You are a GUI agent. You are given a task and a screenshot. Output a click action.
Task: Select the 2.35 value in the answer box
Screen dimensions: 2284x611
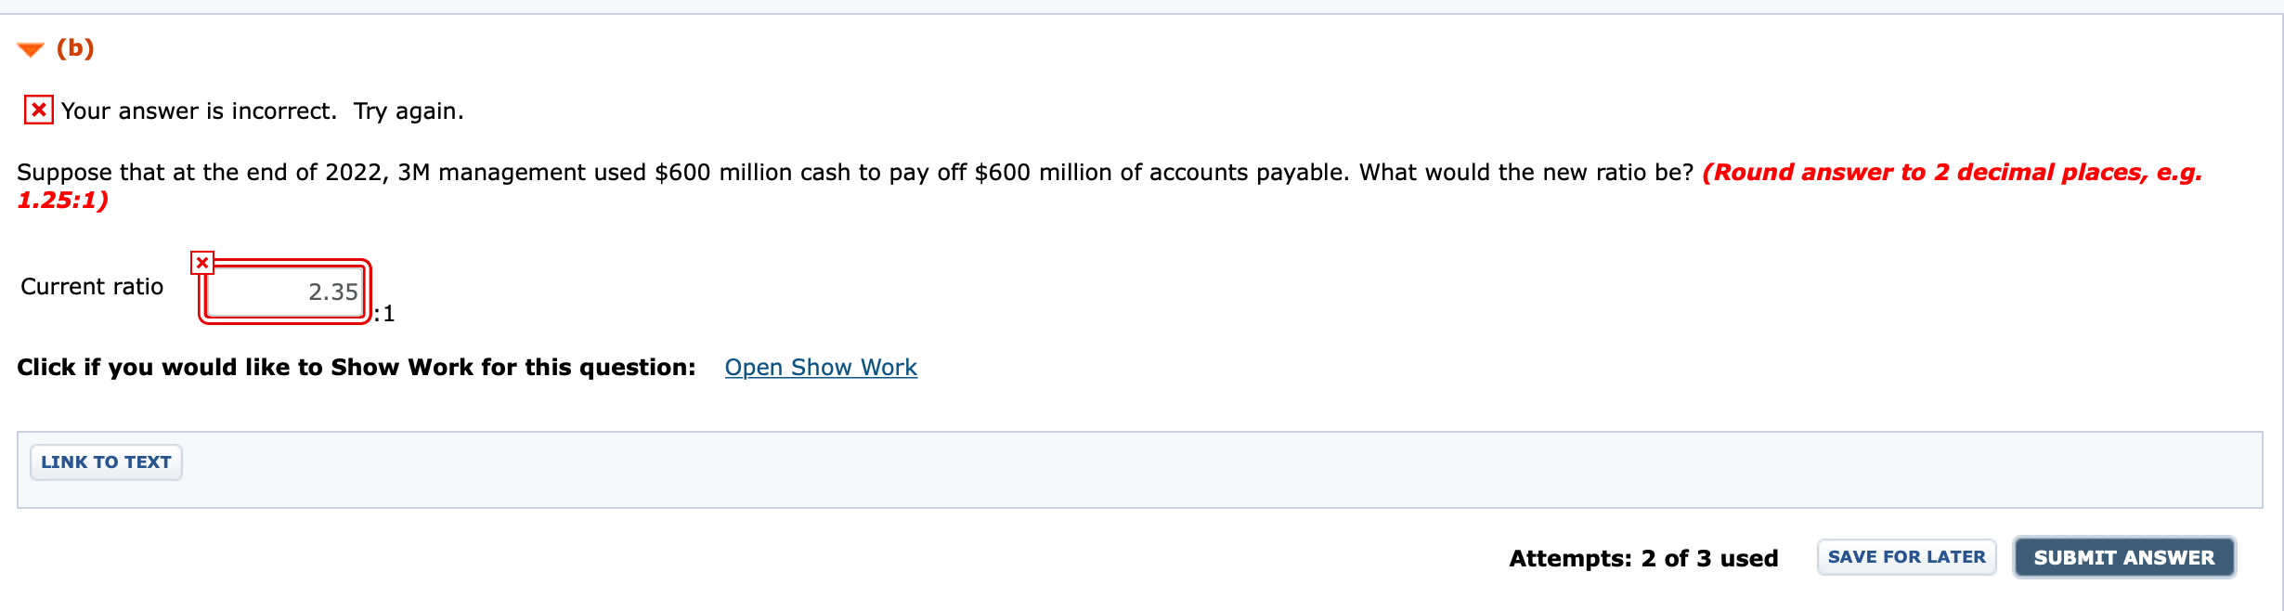pos(332,292)
